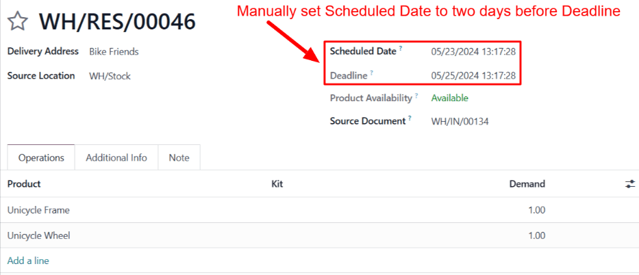Open the column settings adjustment icon
This screenshot has width=639, height=275.
point(630,184)
